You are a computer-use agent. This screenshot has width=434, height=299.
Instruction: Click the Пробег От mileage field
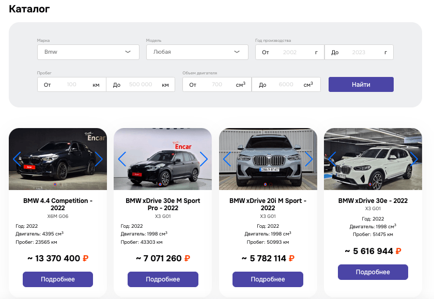coord(72,85)
